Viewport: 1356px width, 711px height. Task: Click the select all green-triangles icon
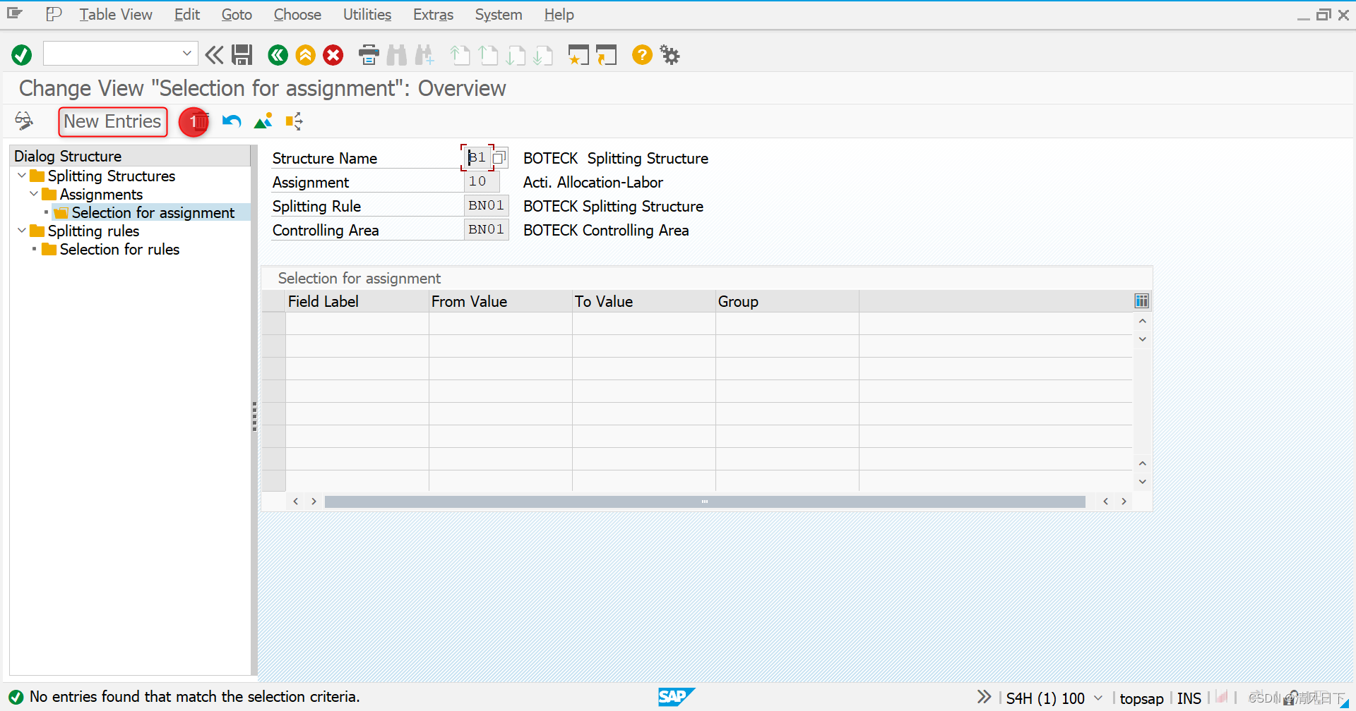[x=263, y=121]
